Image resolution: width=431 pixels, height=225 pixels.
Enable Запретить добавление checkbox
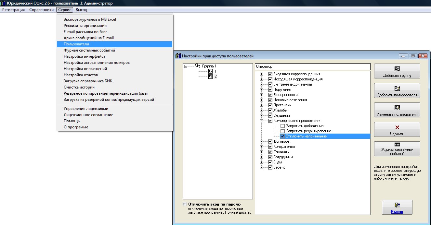[x=283, y=126]
